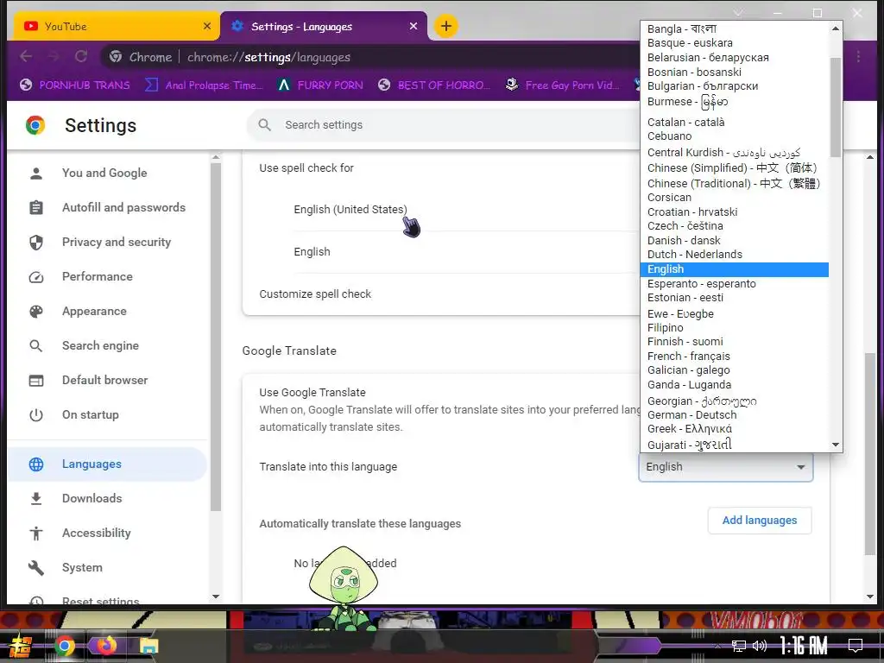Click the language list scrollbar thumb
The image size is (884, 663).
click(836, 107)
